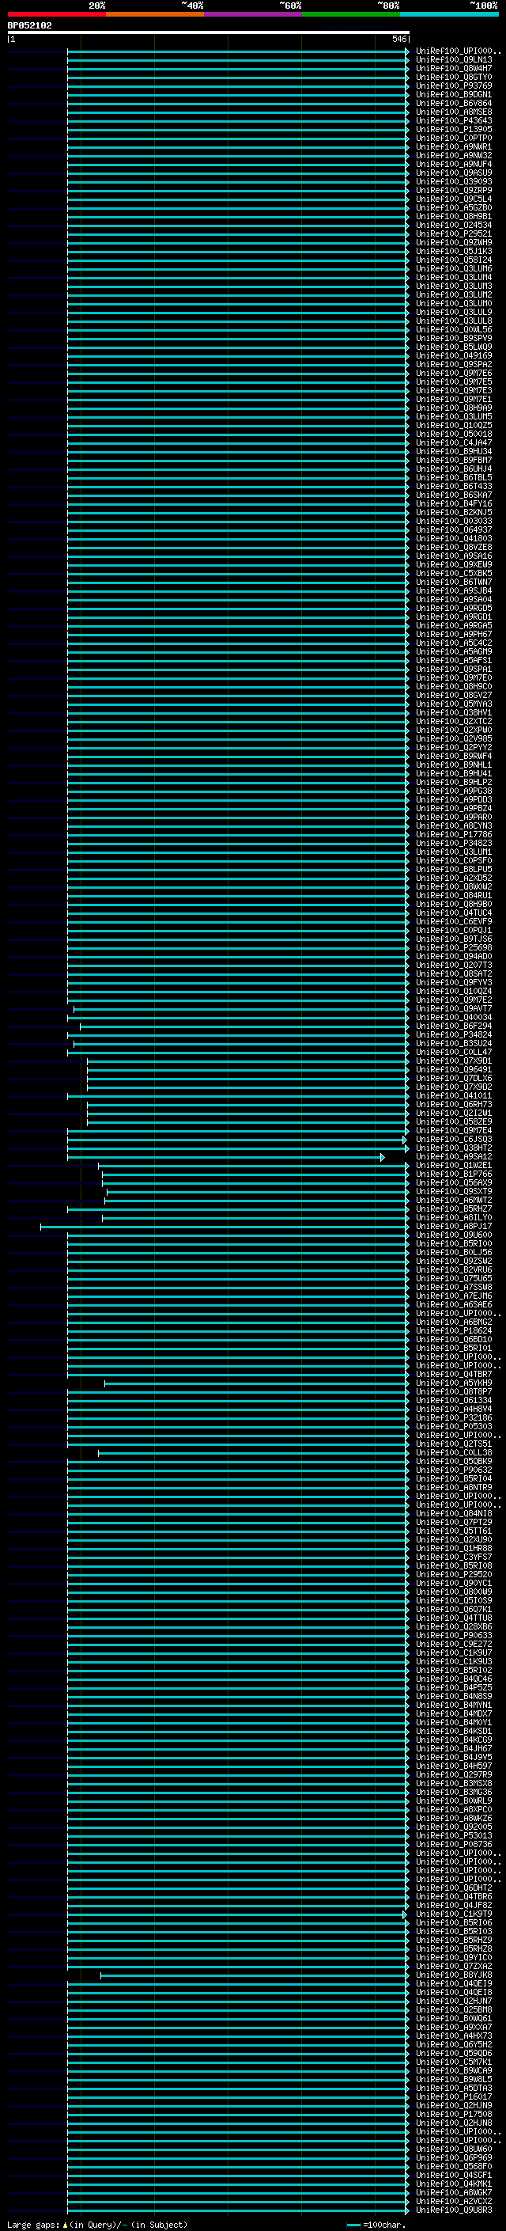506x2231 pixels.
Task: Open hit UniRef100_Q9U600
Action: click(x=454, y=1235)
